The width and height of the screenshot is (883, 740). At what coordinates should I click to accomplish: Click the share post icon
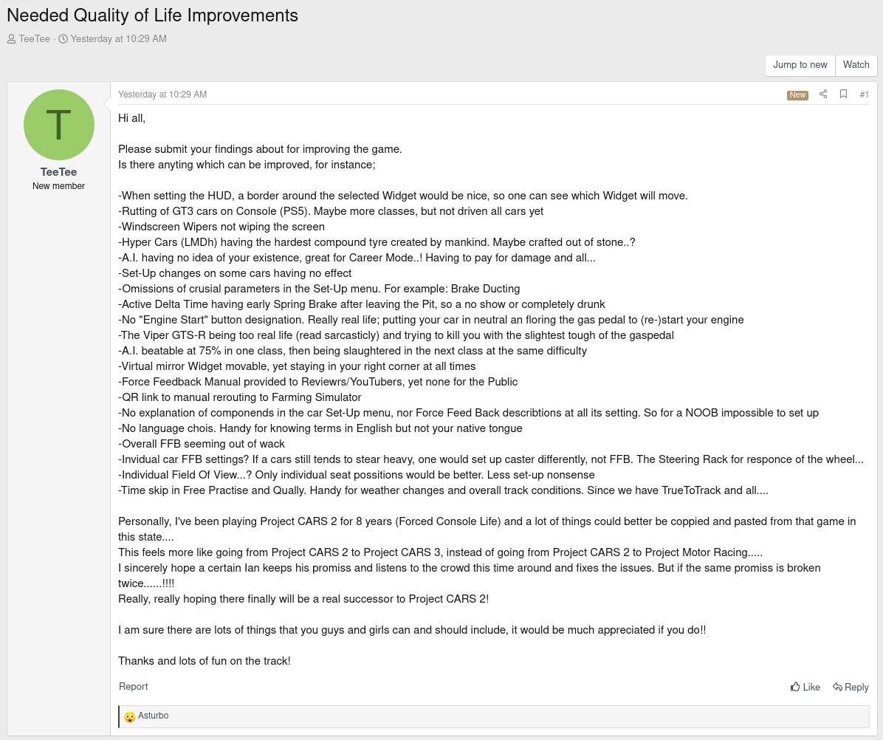(823, 95)
